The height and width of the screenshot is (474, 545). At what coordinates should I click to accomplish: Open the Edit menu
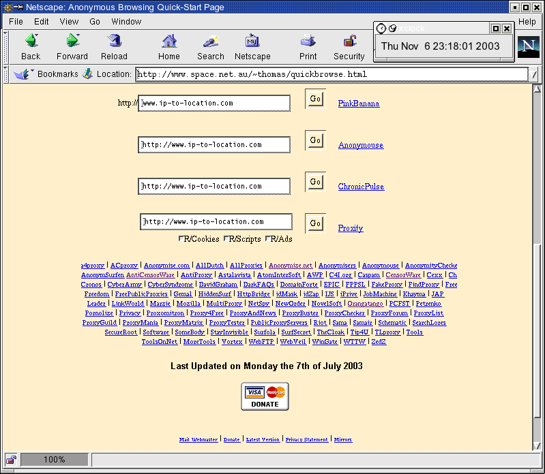pos(42,22)
